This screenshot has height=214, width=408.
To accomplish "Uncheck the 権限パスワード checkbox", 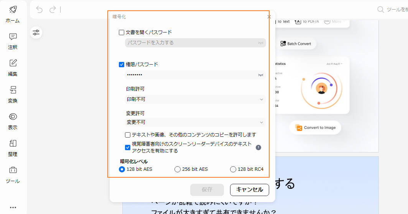I will [x=122, y=65].
